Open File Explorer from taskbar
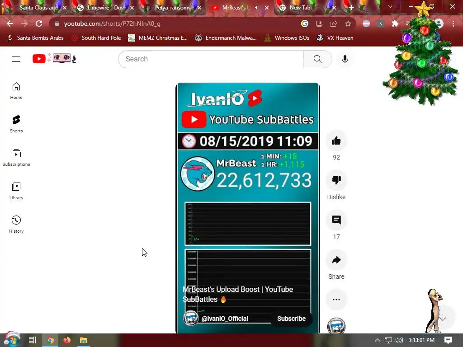This screenshot has height=347, width=463. tap(84, 340)
